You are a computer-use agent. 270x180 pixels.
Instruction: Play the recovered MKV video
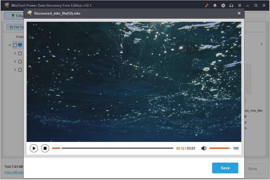[34, 148]
